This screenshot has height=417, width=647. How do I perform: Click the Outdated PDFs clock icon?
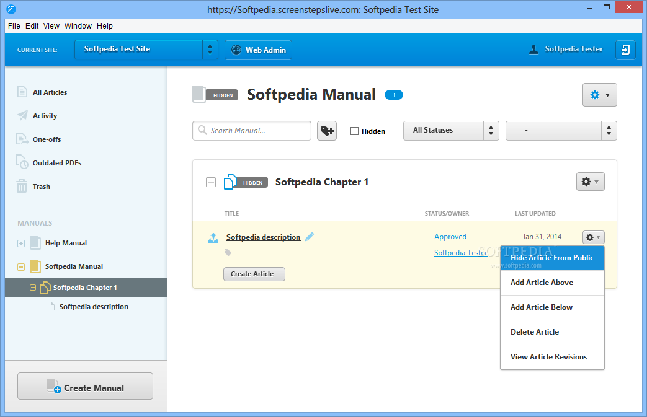coord(22,162)
